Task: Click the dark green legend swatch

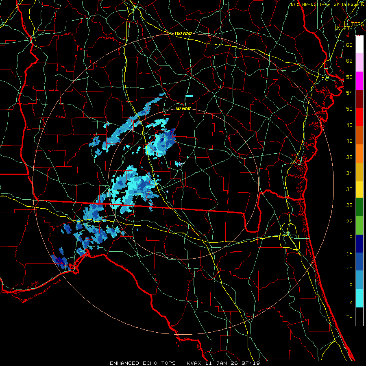Action: (359, 207)
